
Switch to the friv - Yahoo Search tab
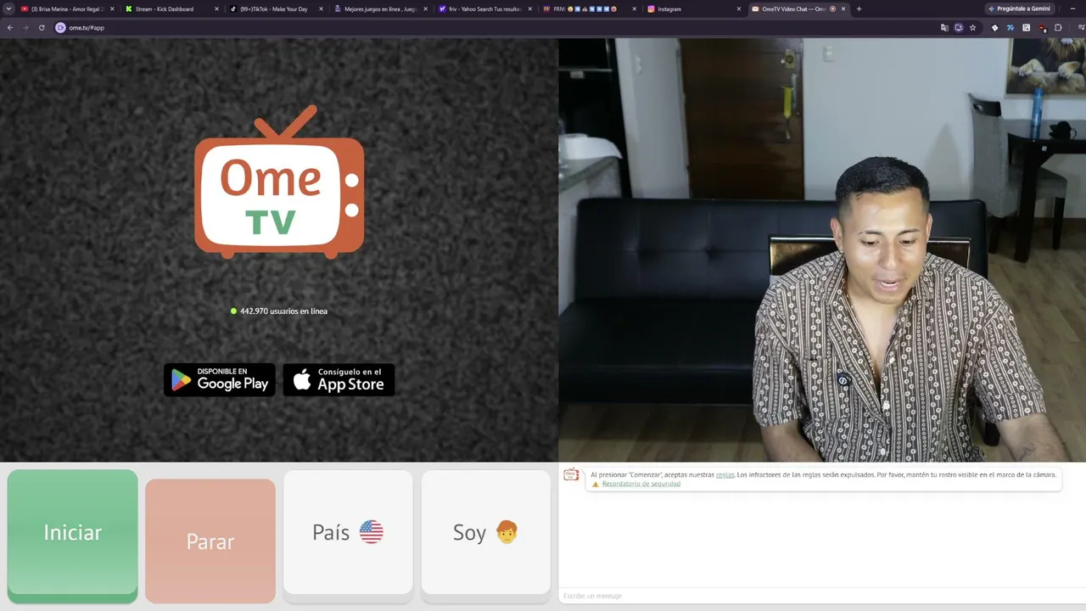[485, 8]
